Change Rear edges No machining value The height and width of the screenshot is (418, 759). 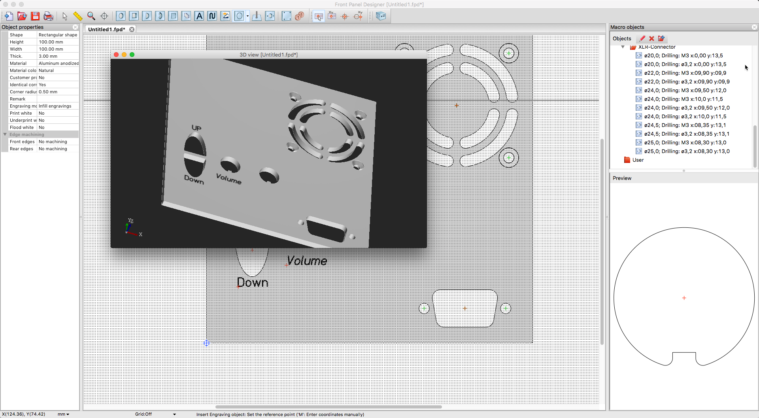(x=58, y=149)
